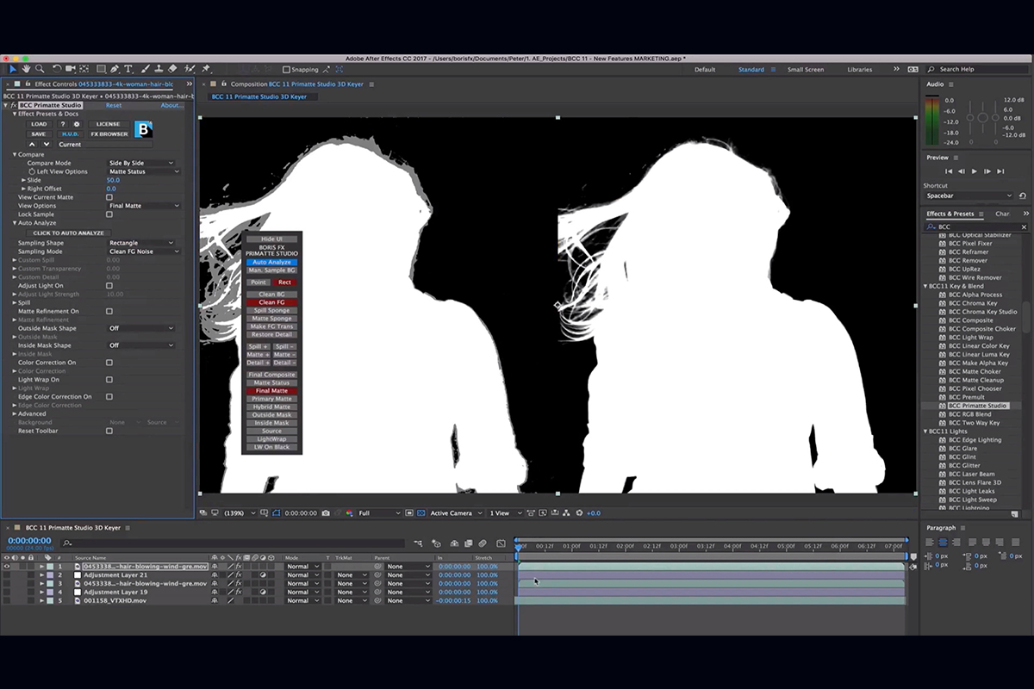Select the Clone Stamp tool
The height and width of the screenshot is (689, 1034).
tap(158, 69)
